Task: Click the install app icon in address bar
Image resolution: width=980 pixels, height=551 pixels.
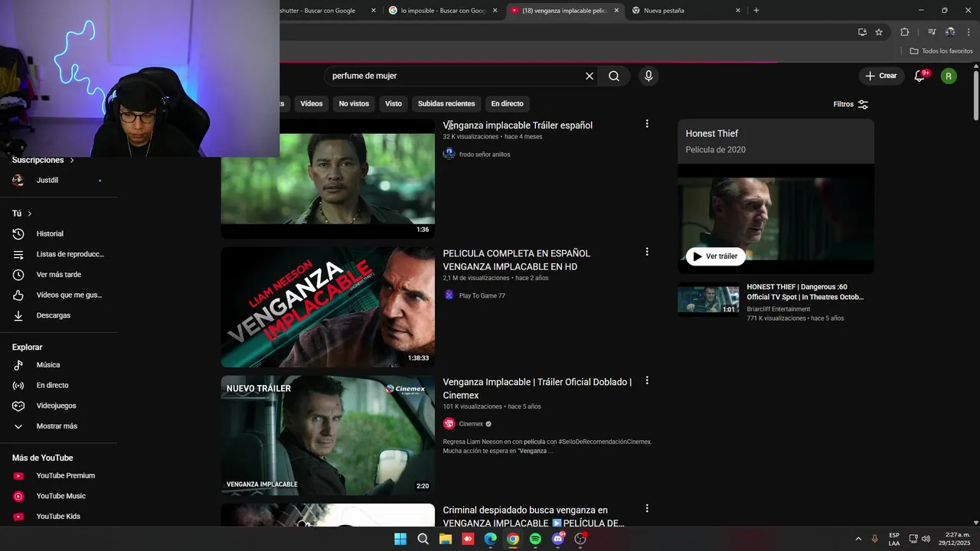Action: [x=862, y=32]
